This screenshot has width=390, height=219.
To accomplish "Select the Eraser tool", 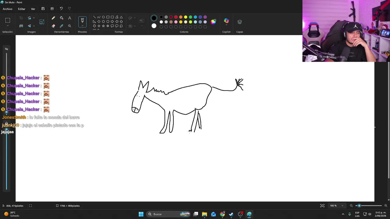I will coord(53,26).
